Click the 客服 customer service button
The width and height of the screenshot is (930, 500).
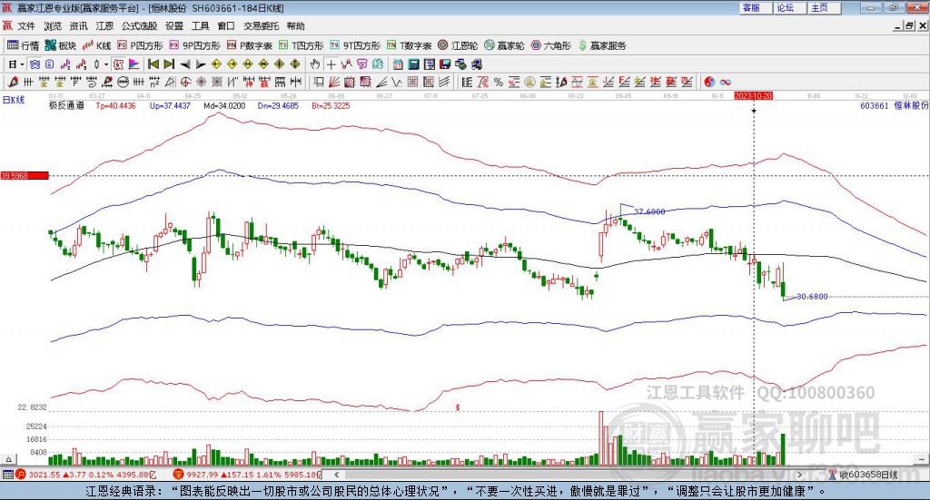756,7
